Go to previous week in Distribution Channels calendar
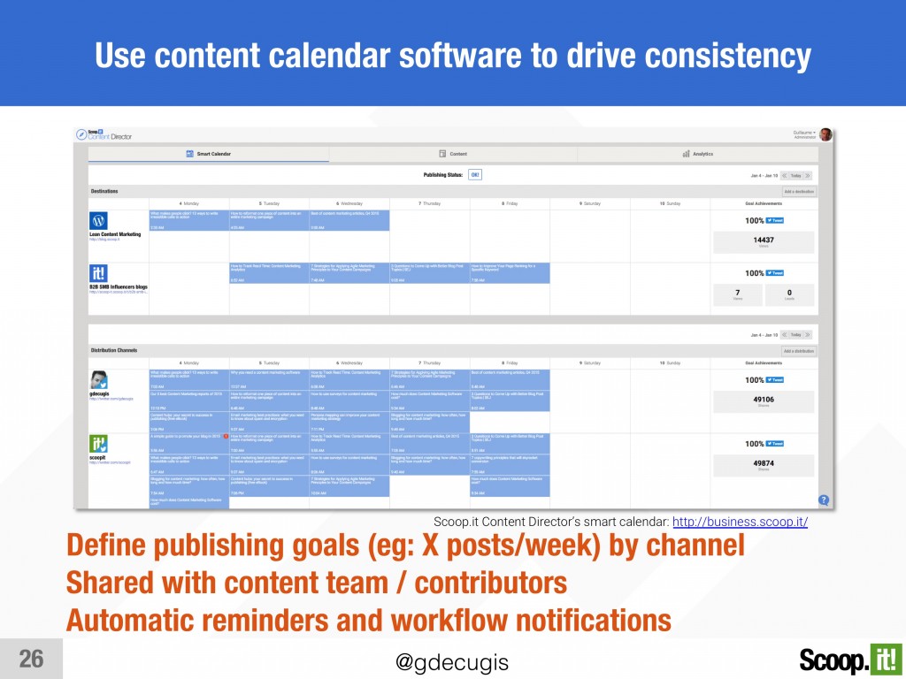Screen dimensions: 906x679 [x=784, y=335]
